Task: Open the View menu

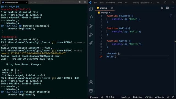Action: tap(120, 2)
